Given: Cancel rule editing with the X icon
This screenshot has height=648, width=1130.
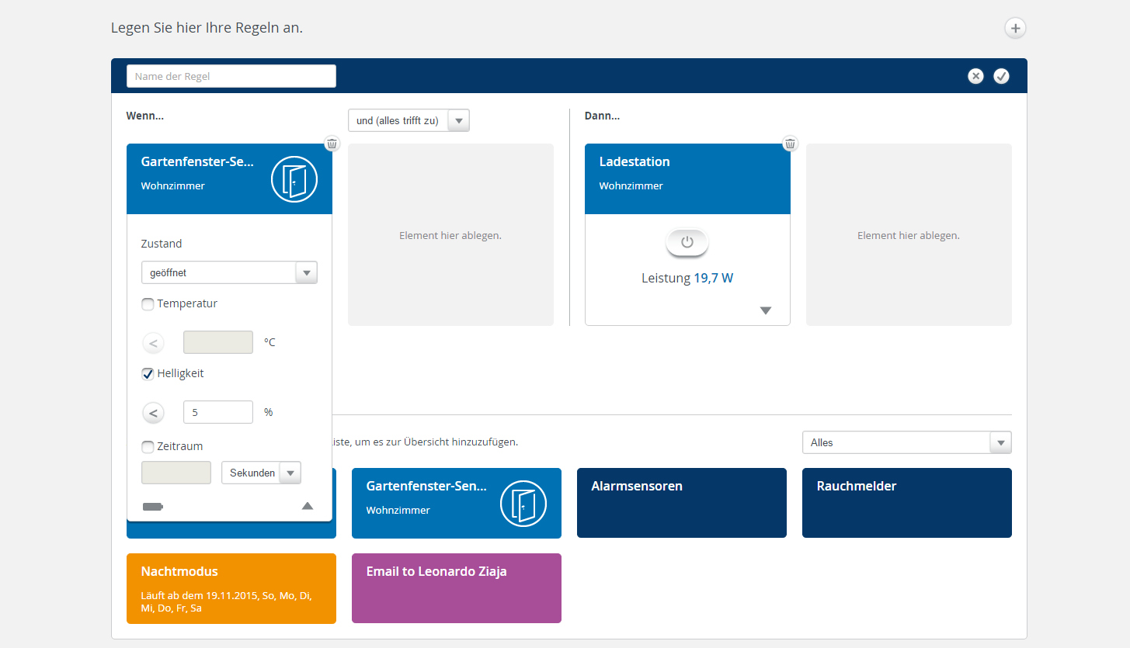Looking at the screenshot, I should click(975, 76).
